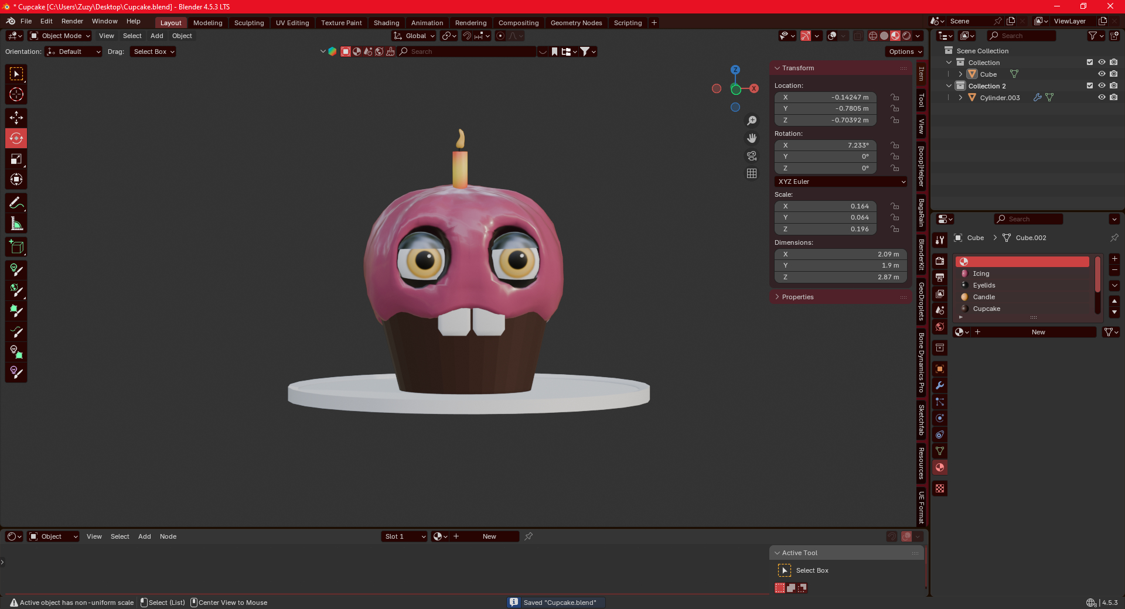This screenshot has width=1125, height=609.
Task: Activate the Scale tool
Action: [x=16, y=159]
